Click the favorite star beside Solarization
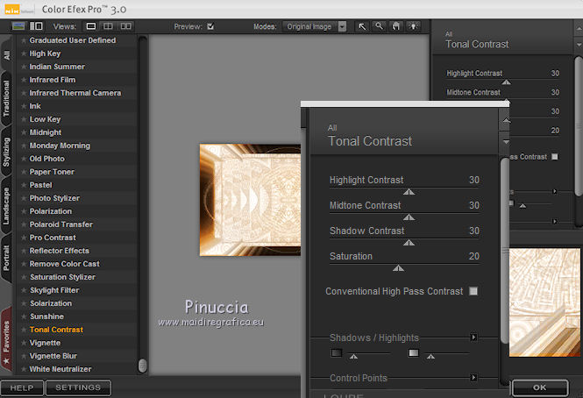The width and height of the screenshot is (583, 398). pos(24,303)
